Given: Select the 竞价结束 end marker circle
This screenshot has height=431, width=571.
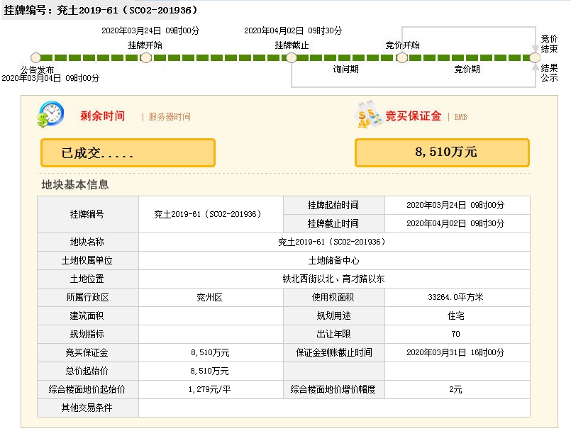Looking at the screenshot, I should pos(535,57).
